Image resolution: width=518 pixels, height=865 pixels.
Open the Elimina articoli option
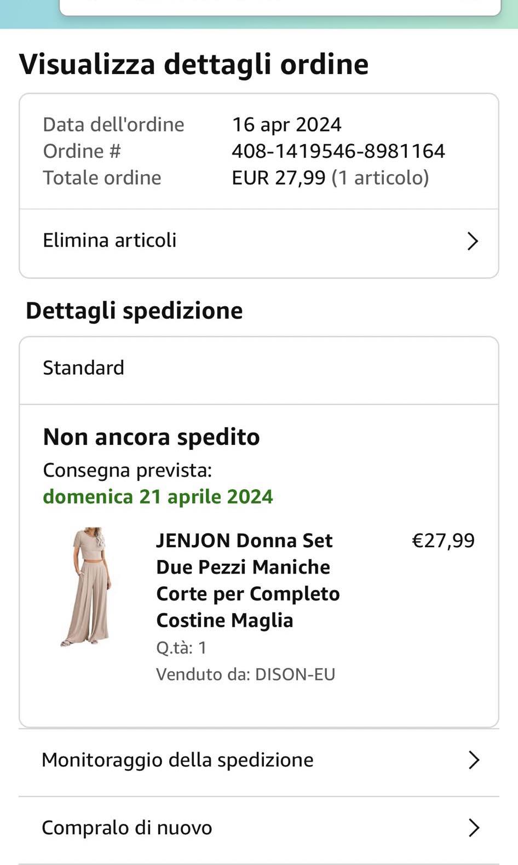(110, 240)
